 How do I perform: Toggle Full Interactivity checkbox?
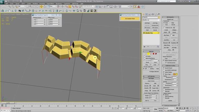click(166, 63)
